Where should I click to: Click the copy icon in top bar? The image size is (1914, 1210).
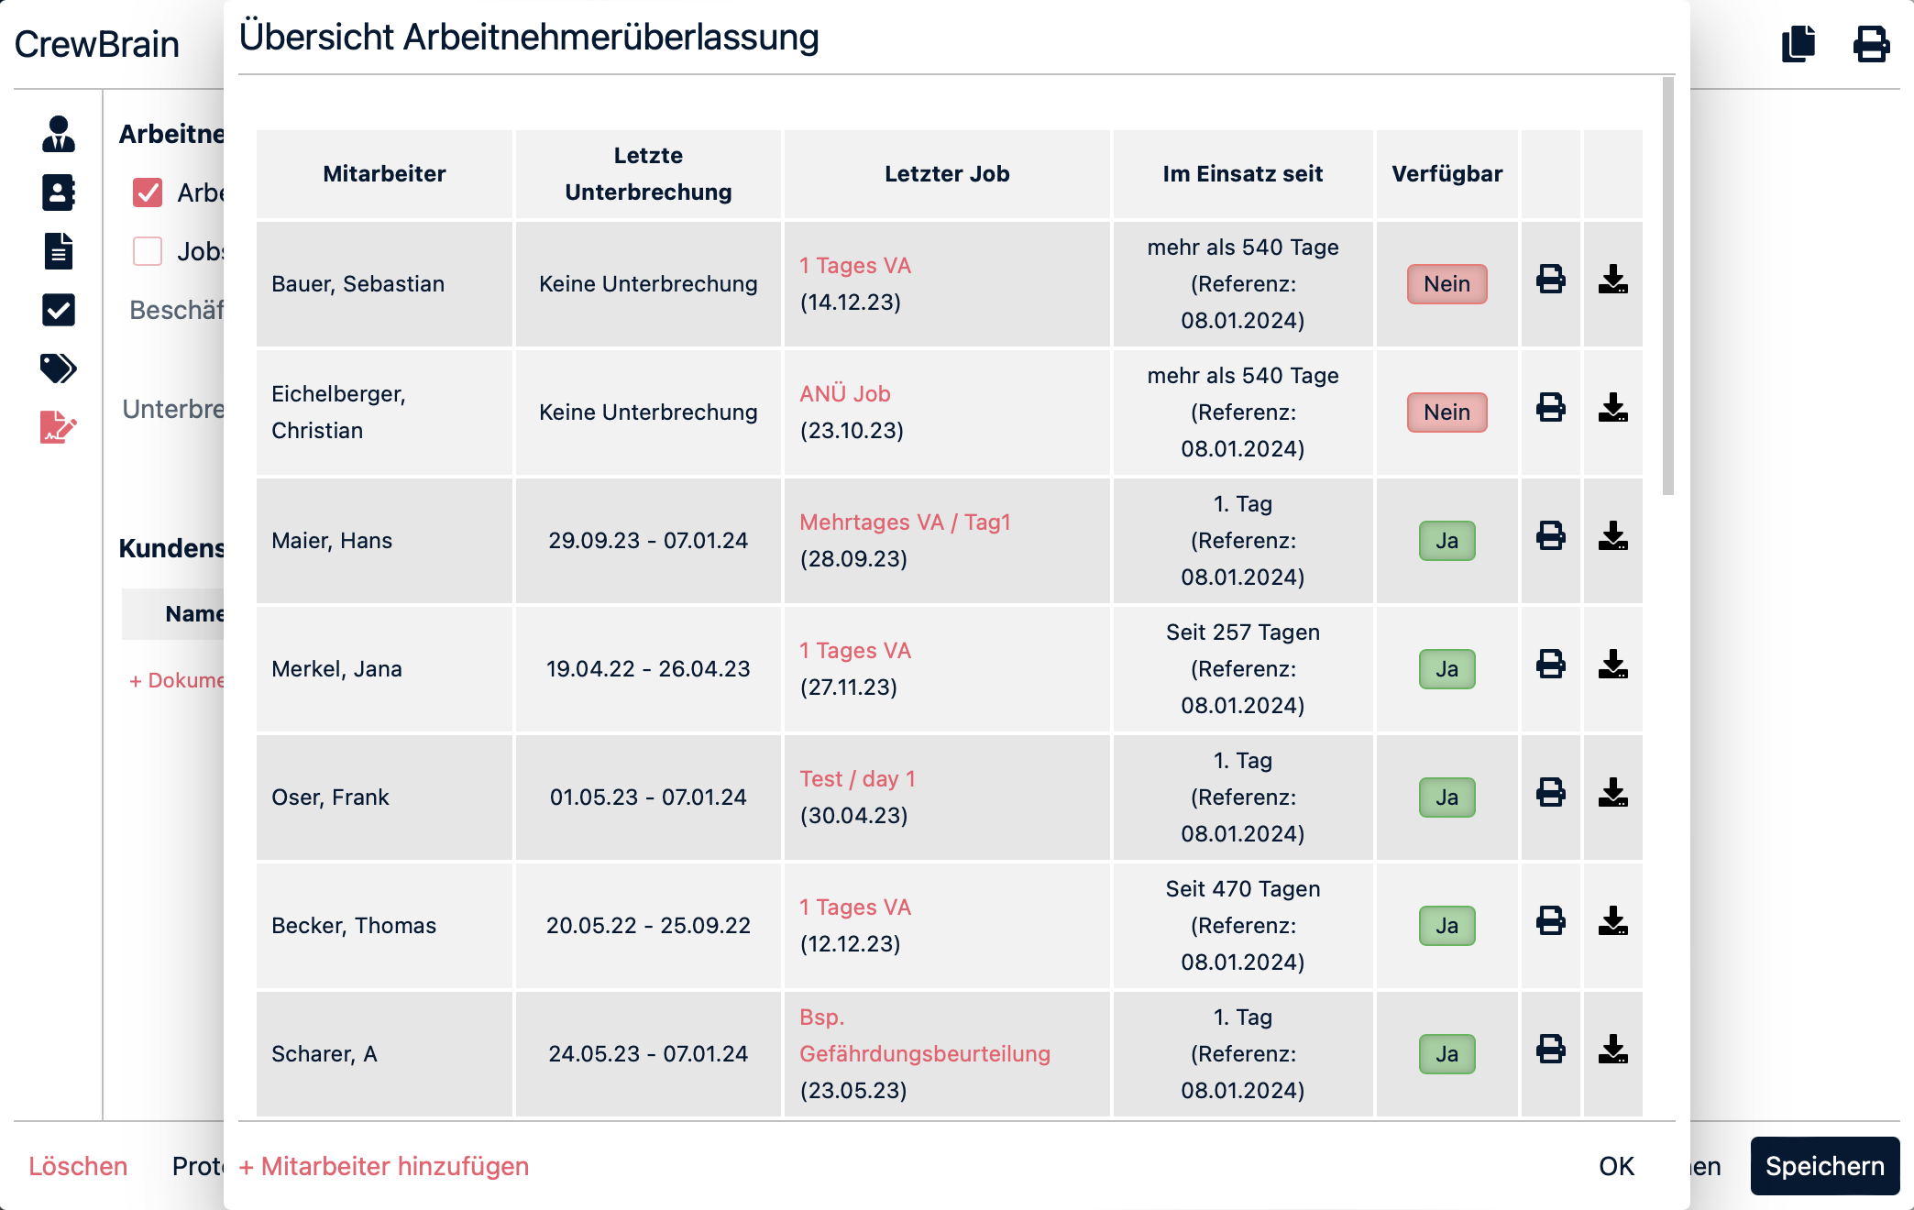coord(1798,44)
